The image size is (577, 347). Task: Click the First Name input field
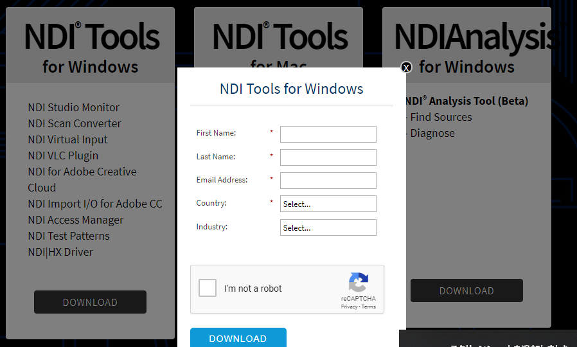pyautogui.click(x=328, y=134)
